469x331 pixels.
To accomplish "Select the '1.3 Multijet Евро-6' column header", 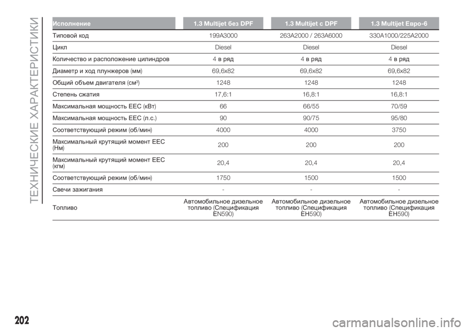I will tap(399, 23).
